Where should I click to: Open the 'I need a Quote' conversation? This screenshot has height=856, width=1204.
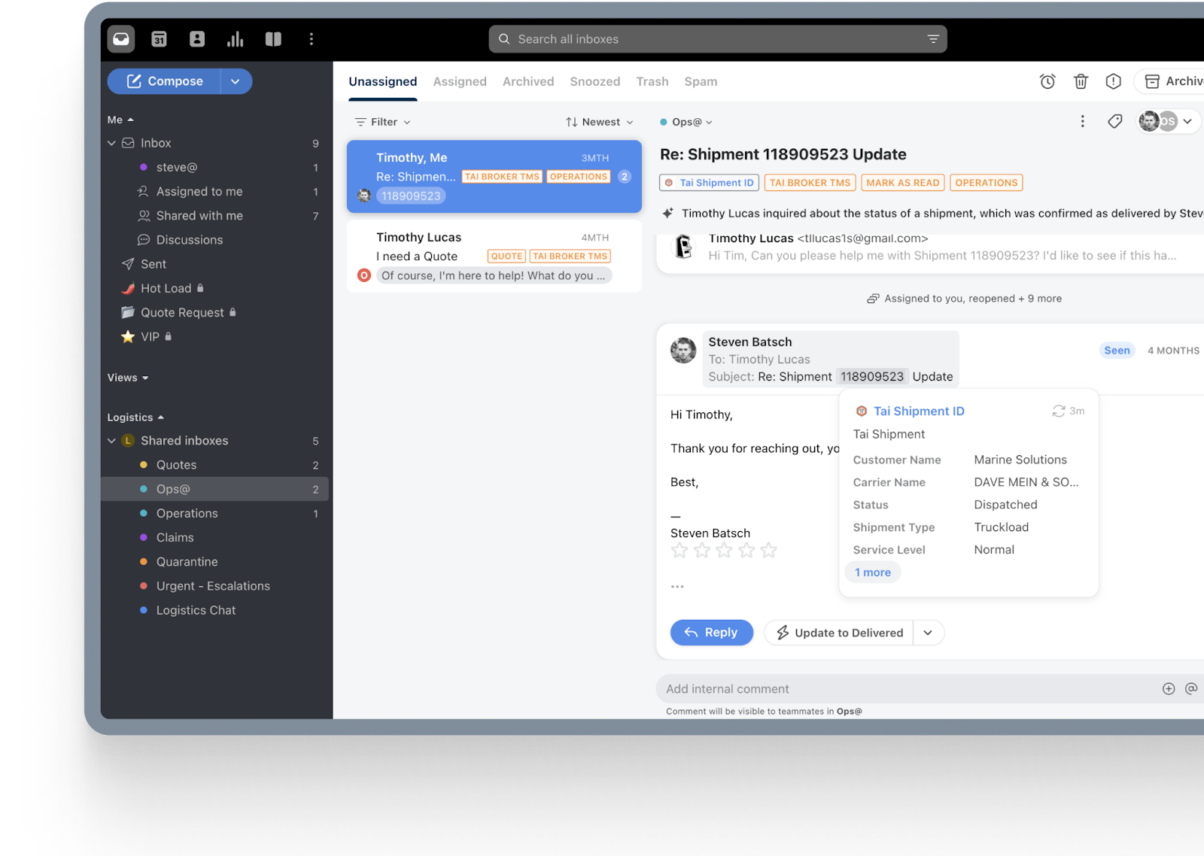click(494, 256)
